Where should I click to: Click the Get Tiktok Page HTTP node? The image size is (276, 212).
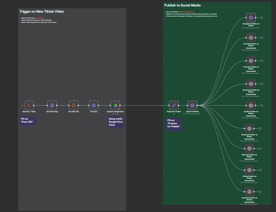point(52,105)
